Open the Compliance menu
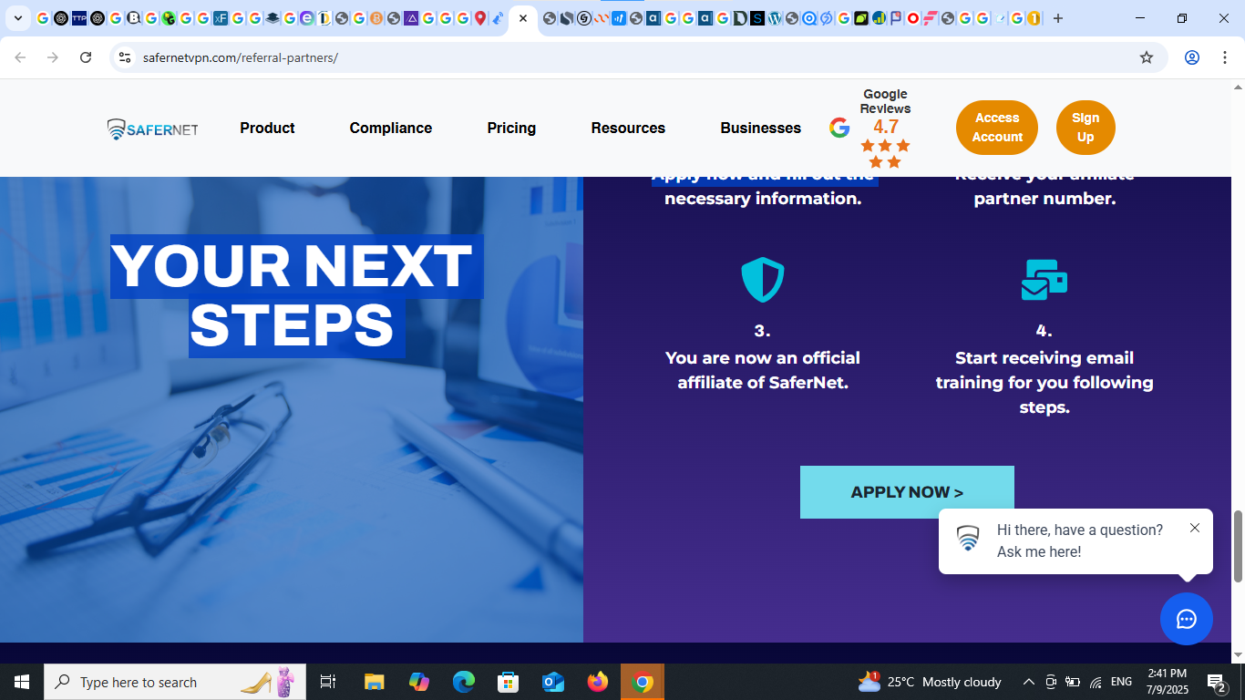Viewport: 1245px width, 700px height. [390, 128]
